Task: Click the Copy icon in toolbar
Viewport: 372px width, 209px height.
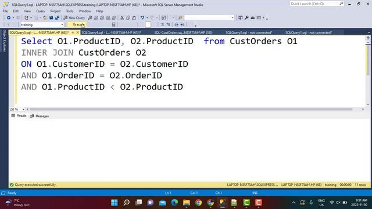Action: (x=128, y=18)
